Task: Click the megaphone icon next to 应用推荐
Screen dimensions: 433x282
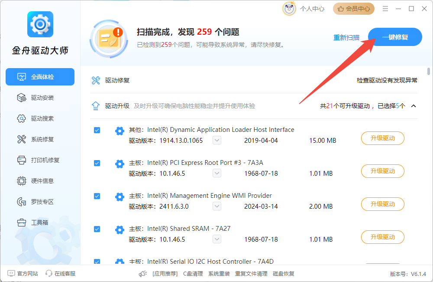Action: coord(143,273)
